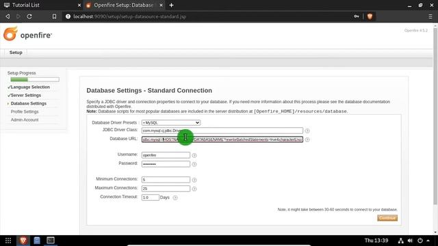Close the Openfire Setup tab

161,5
